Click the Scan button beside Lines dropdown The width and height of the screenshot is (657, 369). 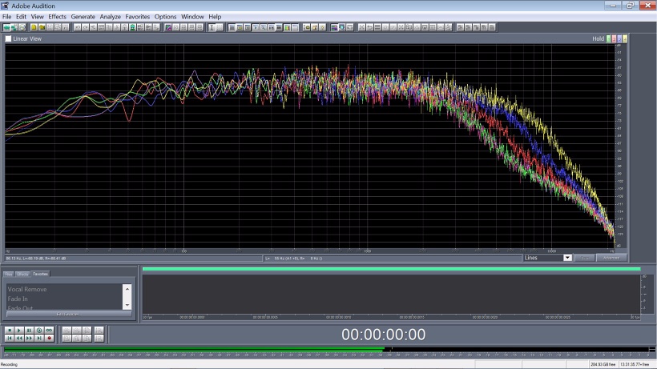pos(585,258)
